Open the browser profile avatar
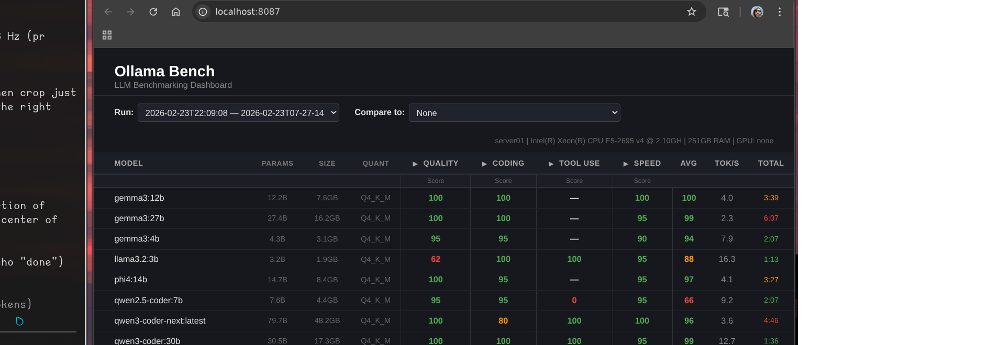This screenshot has height=345, width=999. click(x=757, y=11)
